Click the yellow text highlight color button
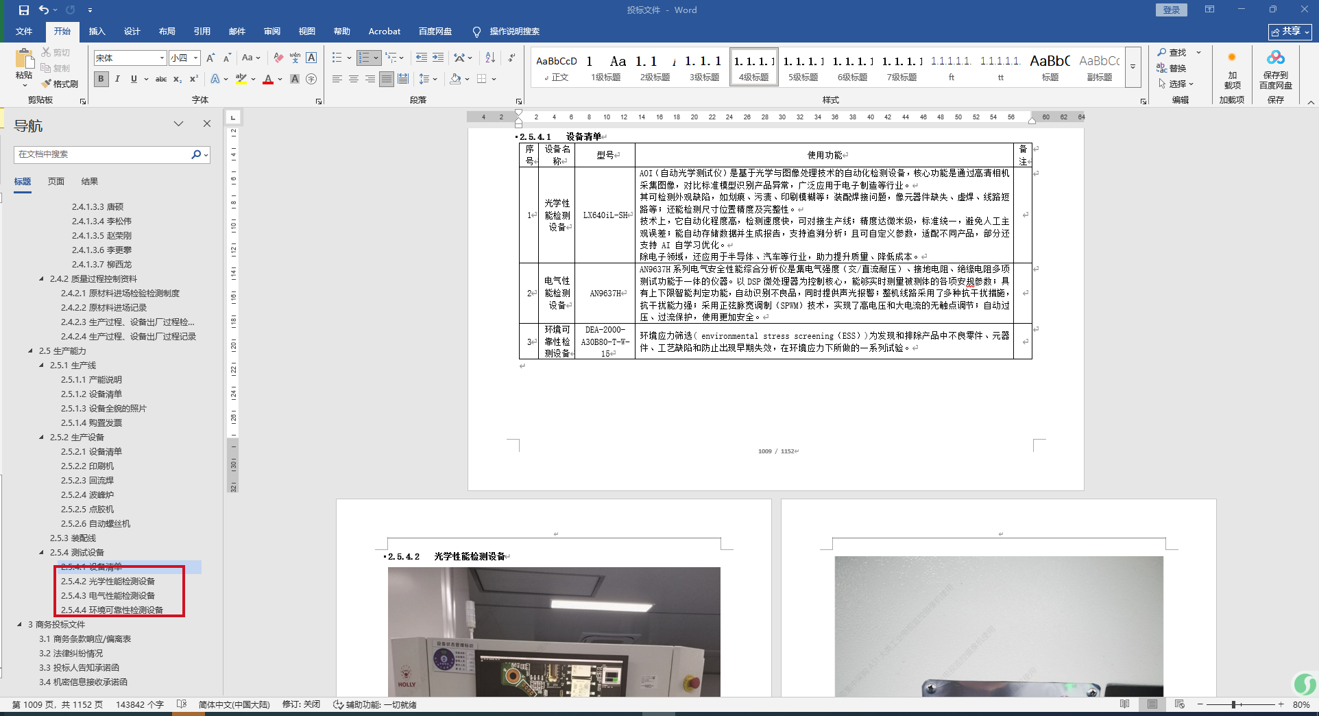Screen dimensions: 1319x716 [x=241, y=79]
